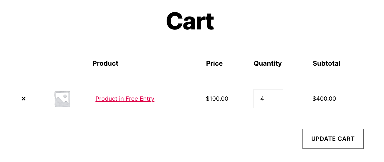Follow the pink underlined product name
384x162 pixels.
coord(125,99)
